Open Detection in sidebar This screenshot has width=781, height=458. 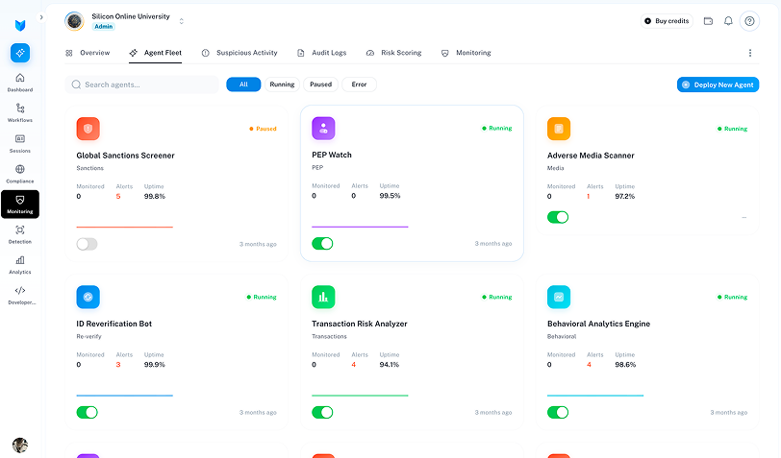coord(20,234)
